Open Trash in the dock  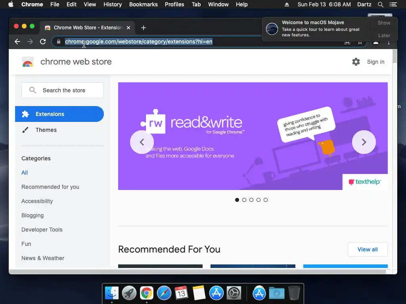click(x=294, y=293)
